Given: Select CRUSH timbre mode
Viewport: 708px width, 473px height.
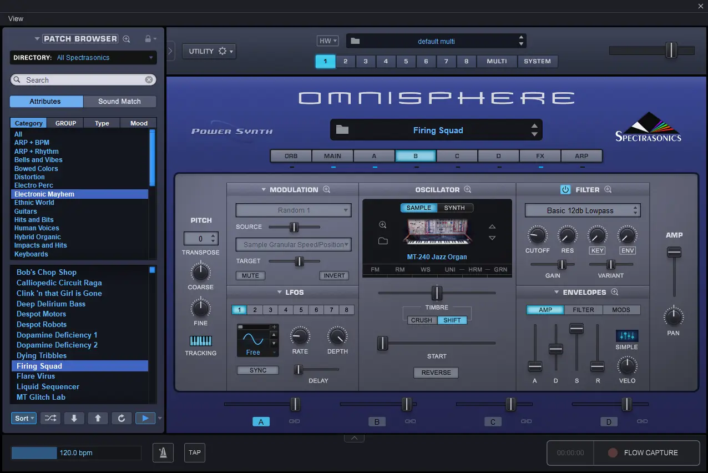Looking at the screenshot, I should point(422,320).
